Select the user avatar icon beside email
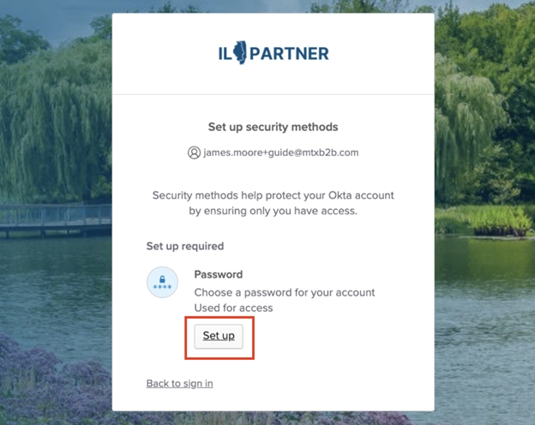 (194, 153)
